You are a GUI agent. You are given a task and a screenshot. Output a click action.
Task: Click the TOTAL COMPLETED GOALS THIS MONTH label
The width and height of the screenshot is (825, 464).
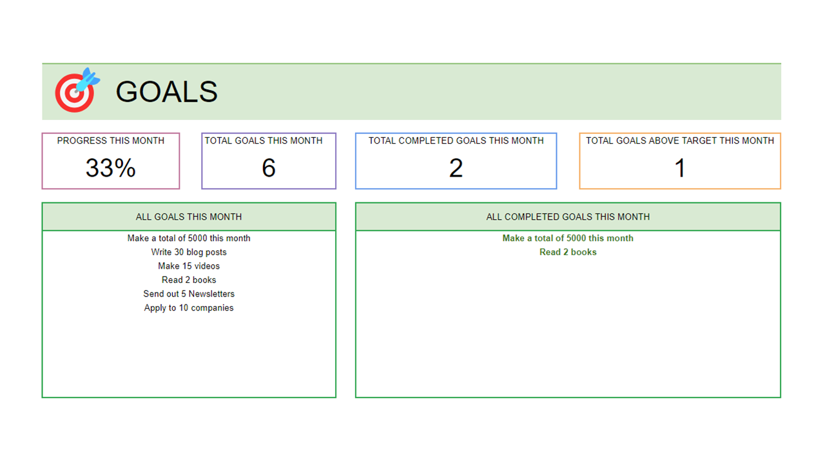(456, 140)
